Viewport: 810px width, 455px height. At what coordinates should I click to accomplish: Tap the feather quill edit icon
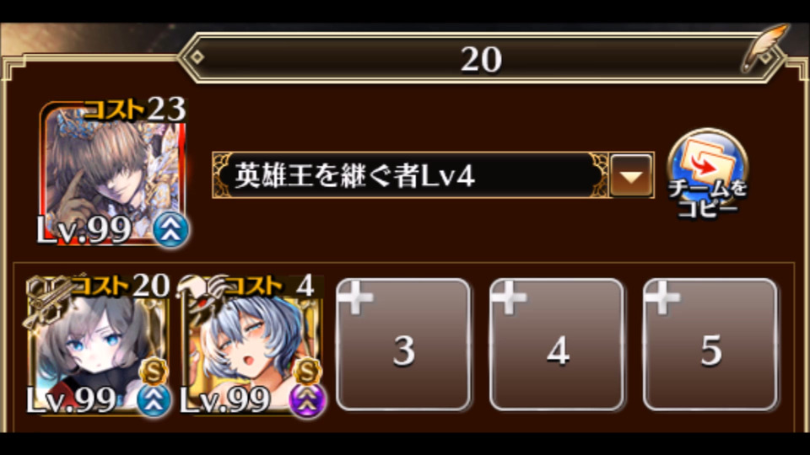click(x=764, y=47)
